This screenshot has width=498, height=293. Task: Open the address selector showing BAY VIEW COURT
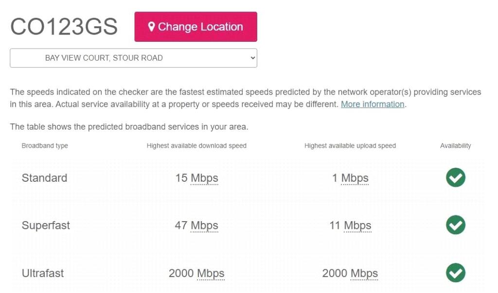click(133, 57)
